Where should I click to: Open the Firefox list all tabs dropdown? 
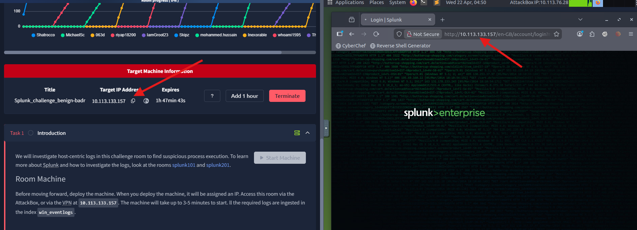[x=580, y=20]
